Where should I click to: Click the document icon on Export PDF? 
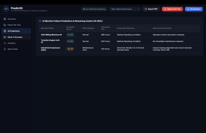coord(146,9)
